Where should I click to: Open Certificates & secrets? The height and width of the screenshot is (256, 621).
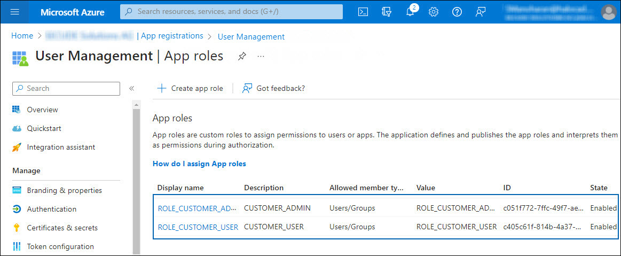coord(62,228)
